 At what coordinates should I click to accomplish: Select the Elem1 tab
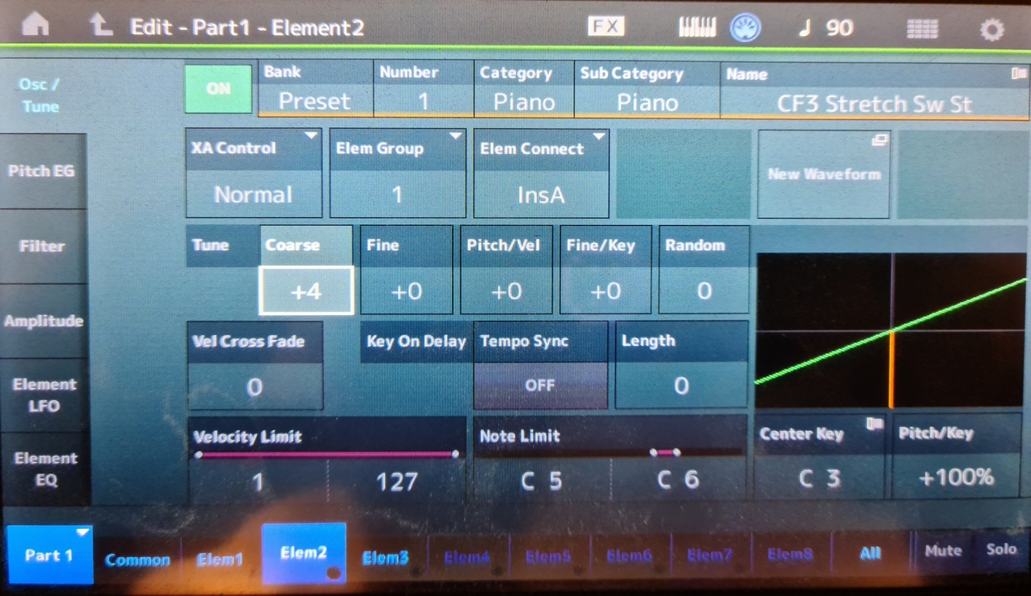[x=220, y=560]
